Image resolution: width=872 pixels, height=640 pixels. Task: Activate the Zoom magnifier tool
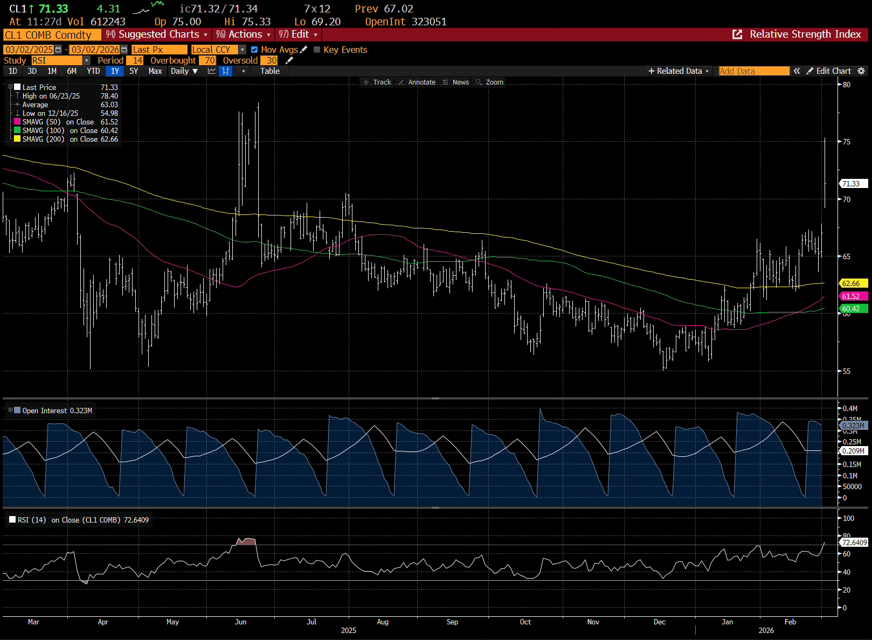(x=489, y=82)
